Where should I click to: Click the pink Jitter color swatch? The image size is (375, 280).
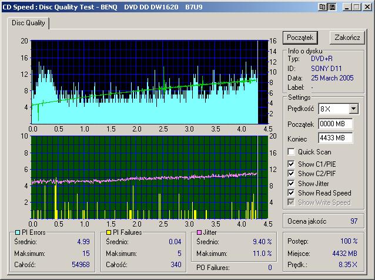coord(199,232)
